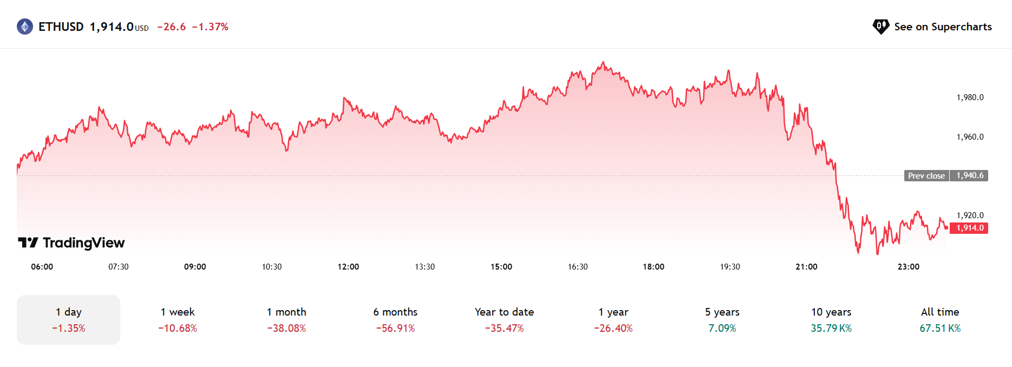Switch to the 1 week range
This screenshot has width=1012, height=367.
178,319
